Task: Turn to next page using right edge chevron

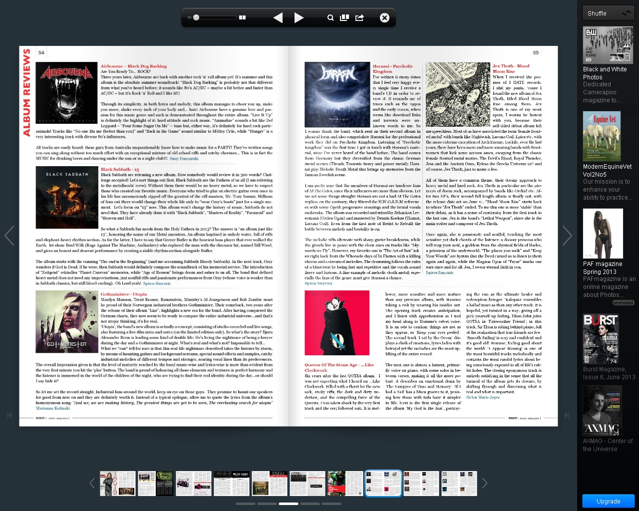Action: tap(567, 236)
